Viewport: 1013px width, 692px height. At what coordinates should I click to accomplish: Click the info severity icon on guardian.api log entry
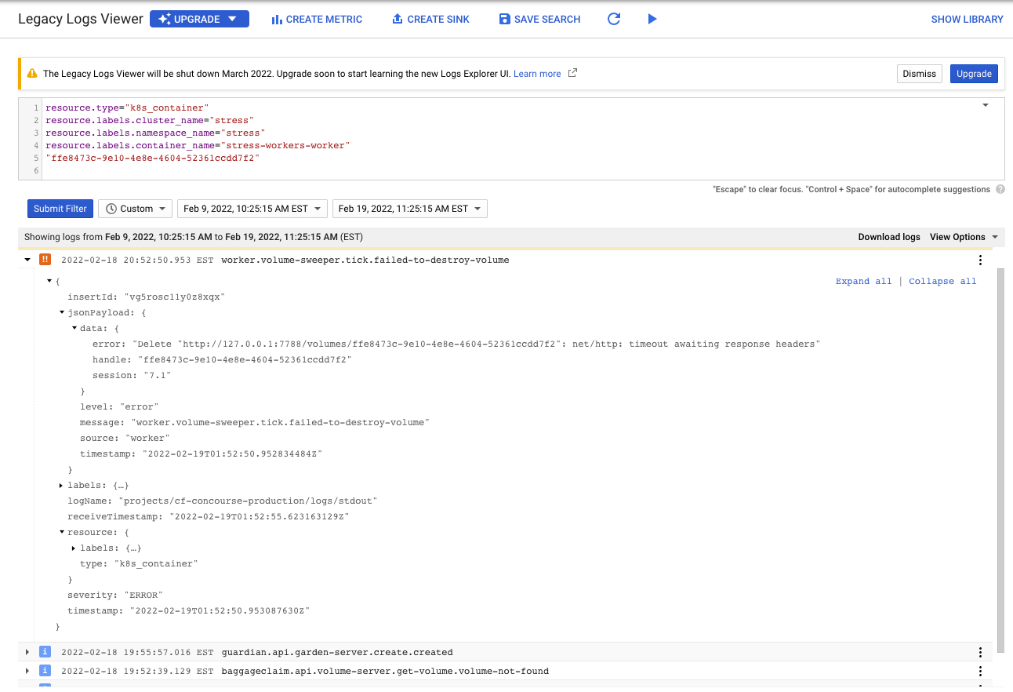pyautogui.click(x=45, y=652)
